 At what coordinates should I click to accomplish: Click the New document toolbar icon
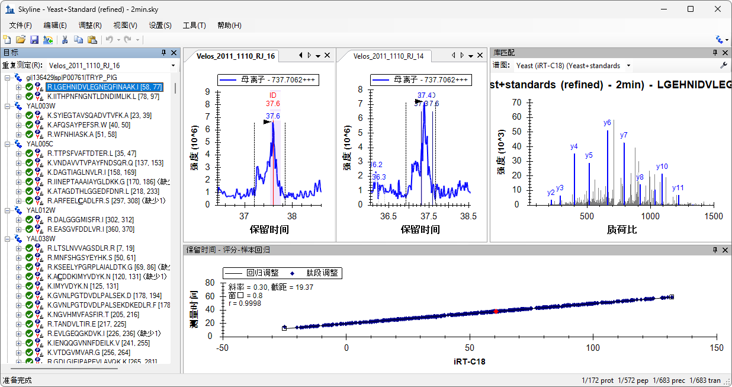click(x=7, y=40)
